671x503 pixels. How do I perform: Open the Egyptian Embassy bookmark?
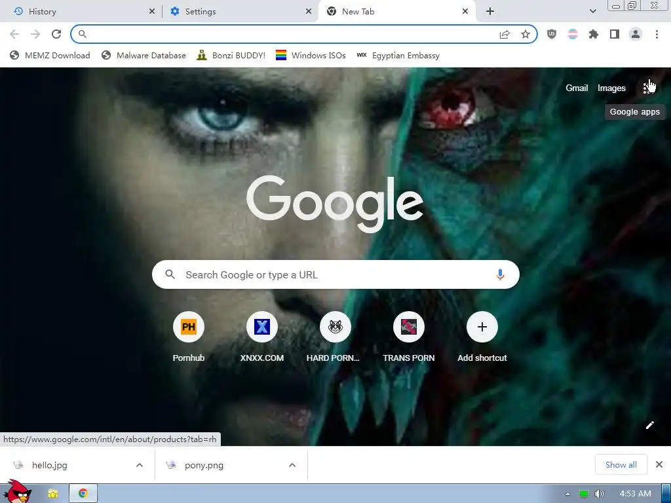pyautogui.click(x=398, y=55)
